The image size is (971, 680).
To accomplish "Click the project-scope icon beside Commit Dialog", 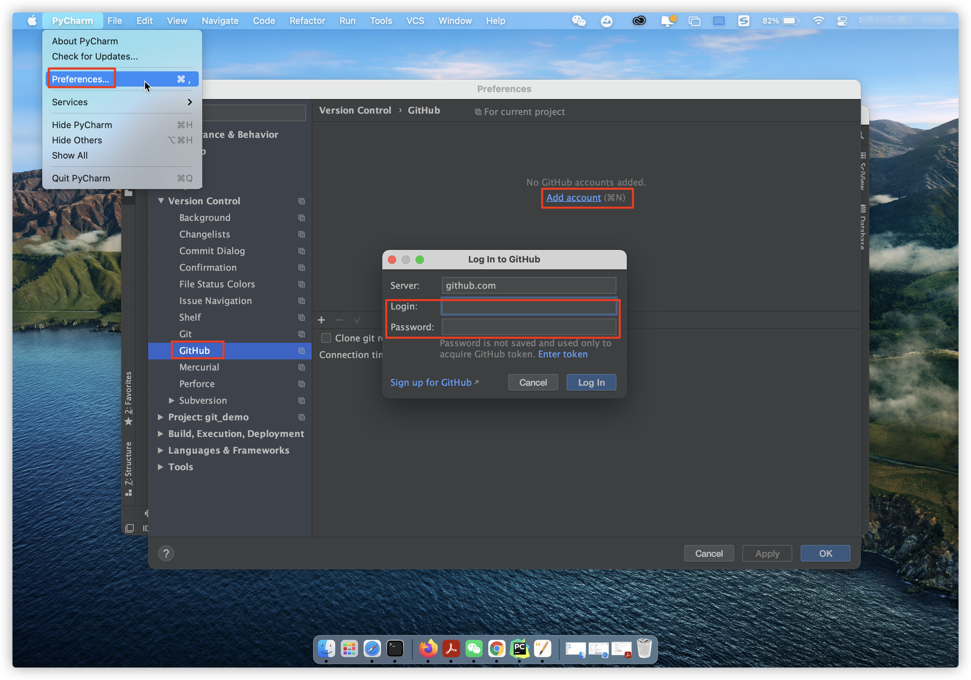I will point(302,251).
